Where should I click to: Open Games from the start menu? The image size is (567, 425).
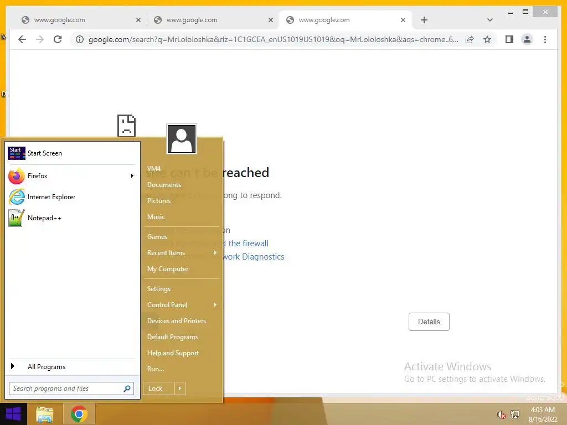click(157, 237)
